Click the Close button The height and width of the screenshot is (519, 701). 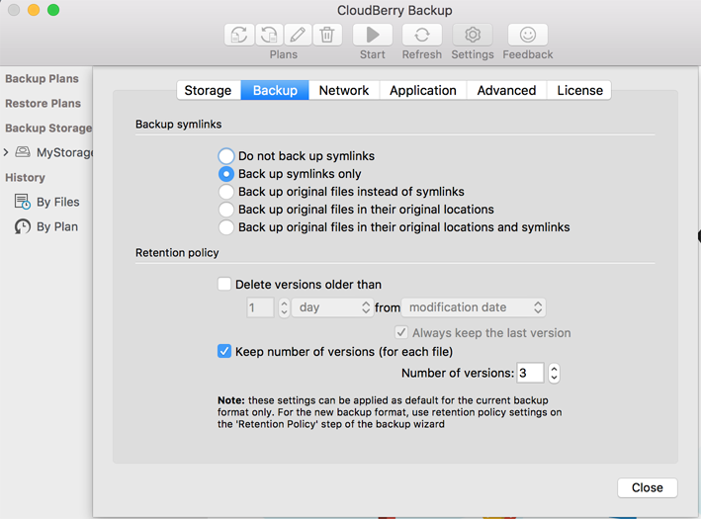coord(648,487)
